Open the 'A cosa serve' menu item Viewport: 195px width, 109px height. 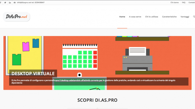135,17
